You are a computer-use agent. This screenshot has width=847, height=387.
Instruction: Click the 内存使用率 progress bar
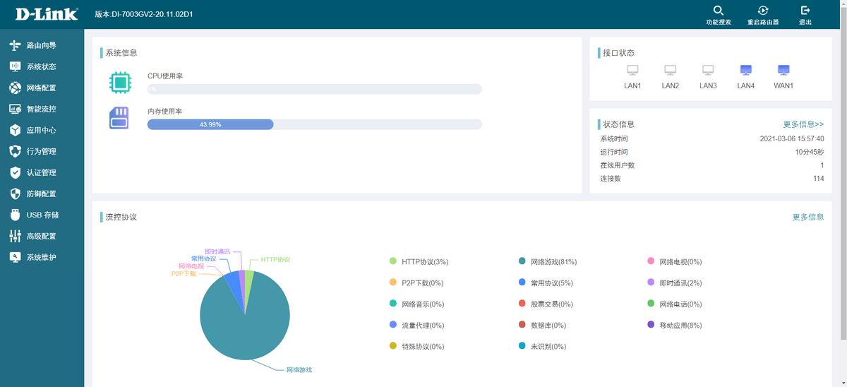[x=314, y=124]
